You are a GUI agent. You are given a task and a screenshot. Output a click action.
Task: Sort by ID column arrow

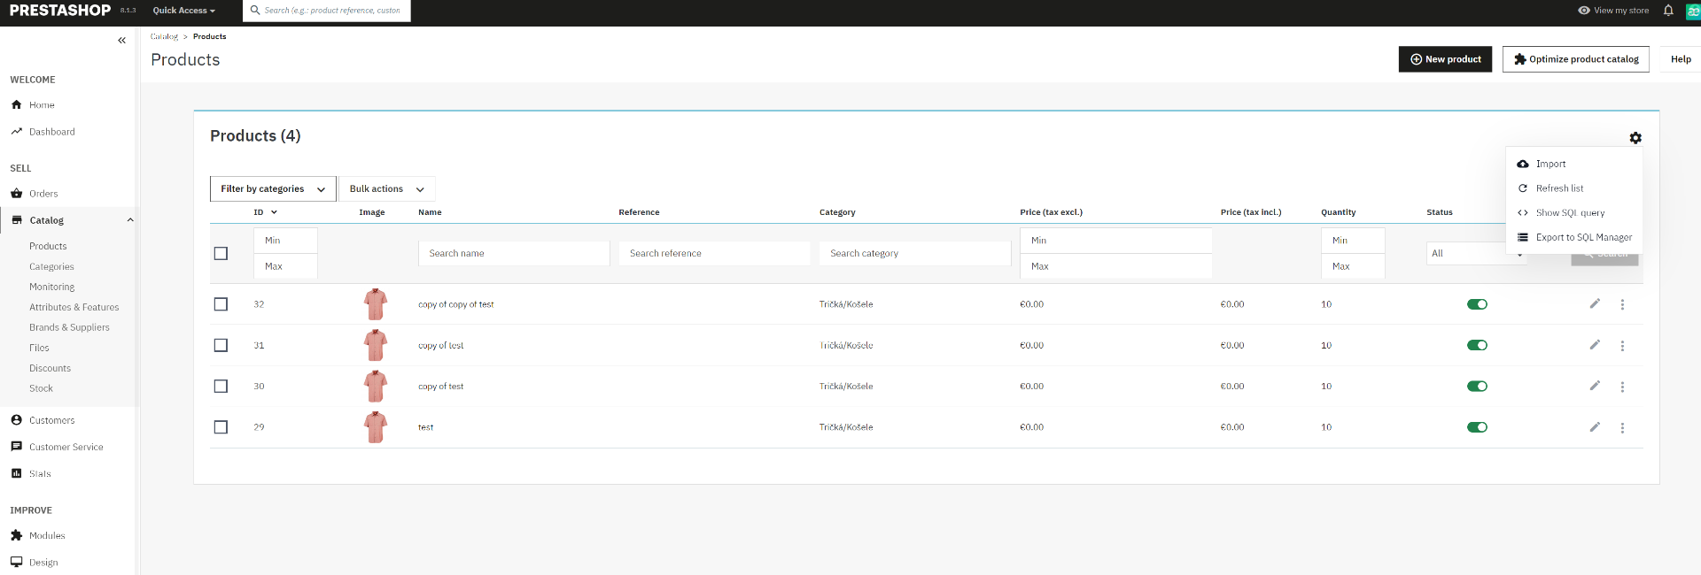click(x=274, y=212)
